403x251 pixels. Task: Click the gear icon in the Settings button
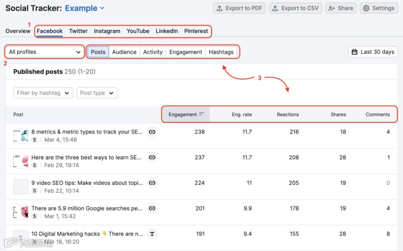(x=366, y=8)
